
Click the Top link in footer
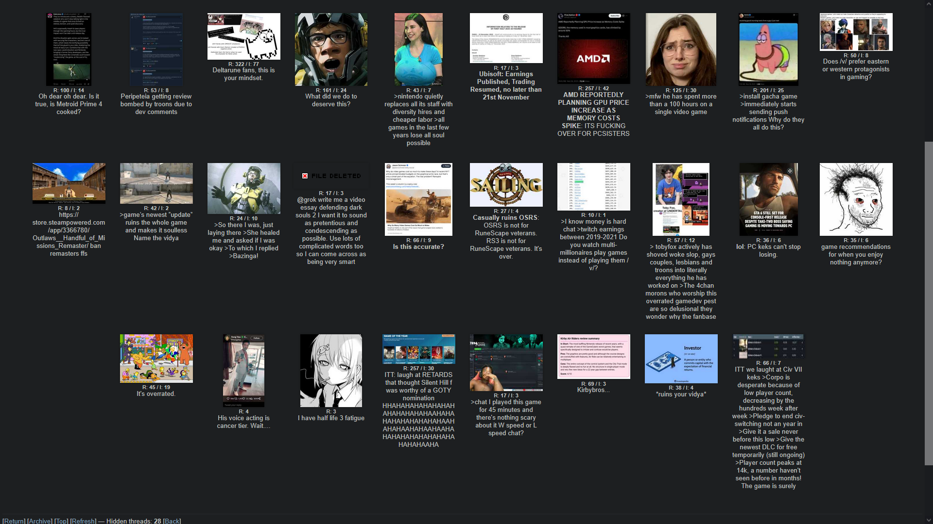click(61, 521)
